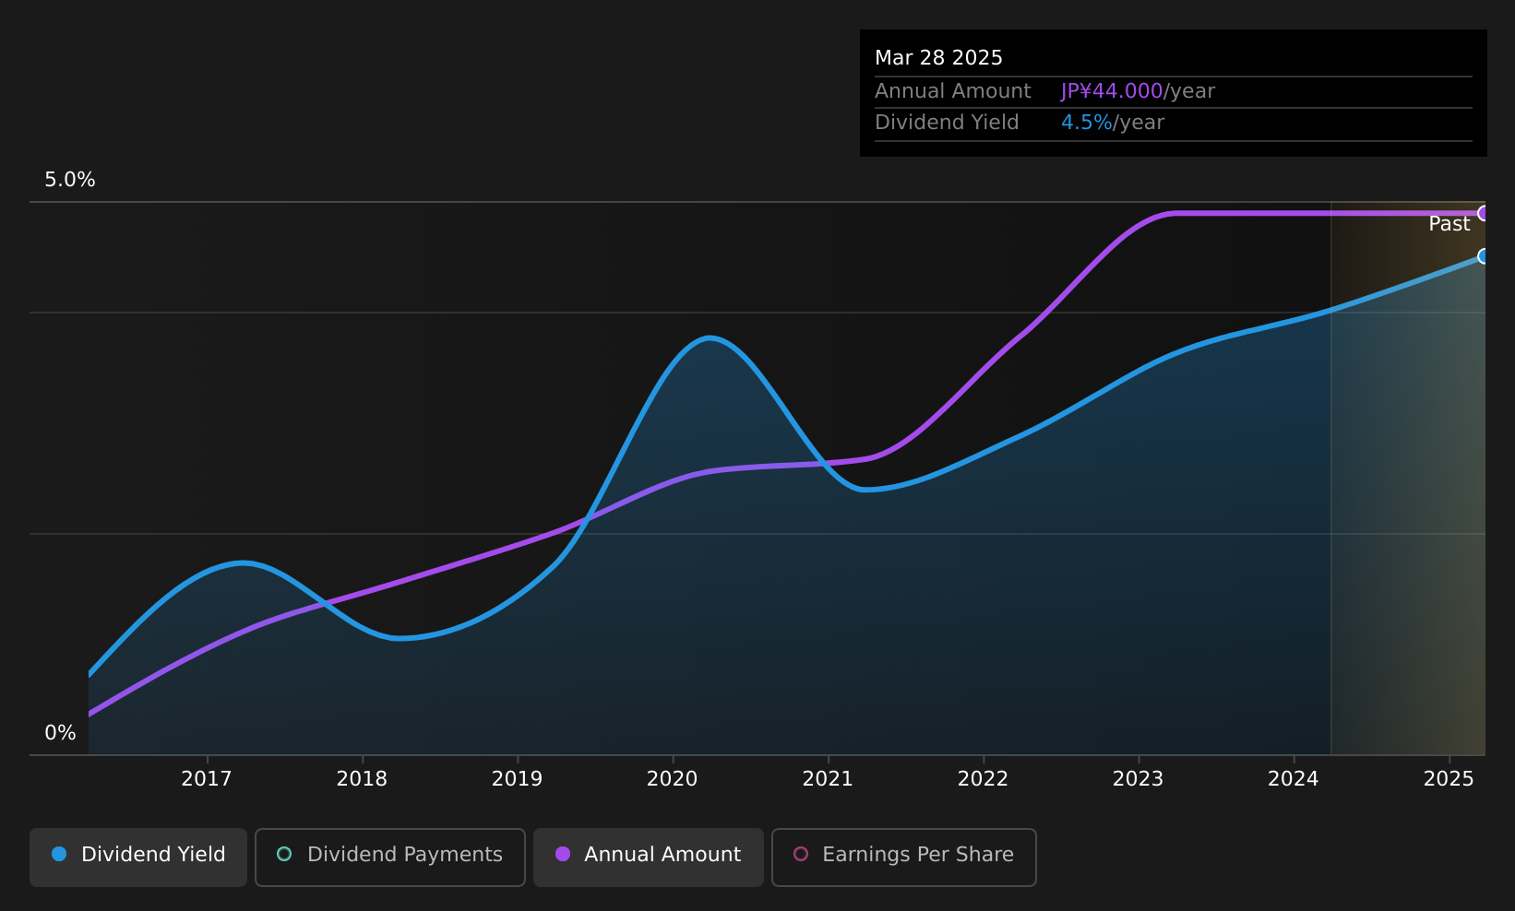Click the blue dot in Dividend Yield legend
This screenshot has width=1515, height=911.
click(59, 854)
